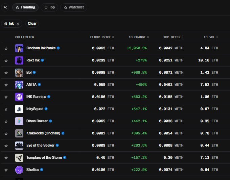Clear all filters with Clear button
The image size is (230, 180).
(x=32, y=23)
